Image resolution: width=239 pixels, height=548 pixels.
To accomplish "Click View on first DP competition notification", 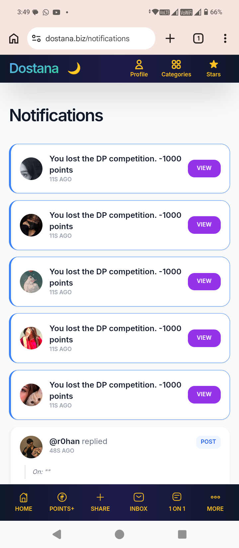I will [x=204, y=168].
